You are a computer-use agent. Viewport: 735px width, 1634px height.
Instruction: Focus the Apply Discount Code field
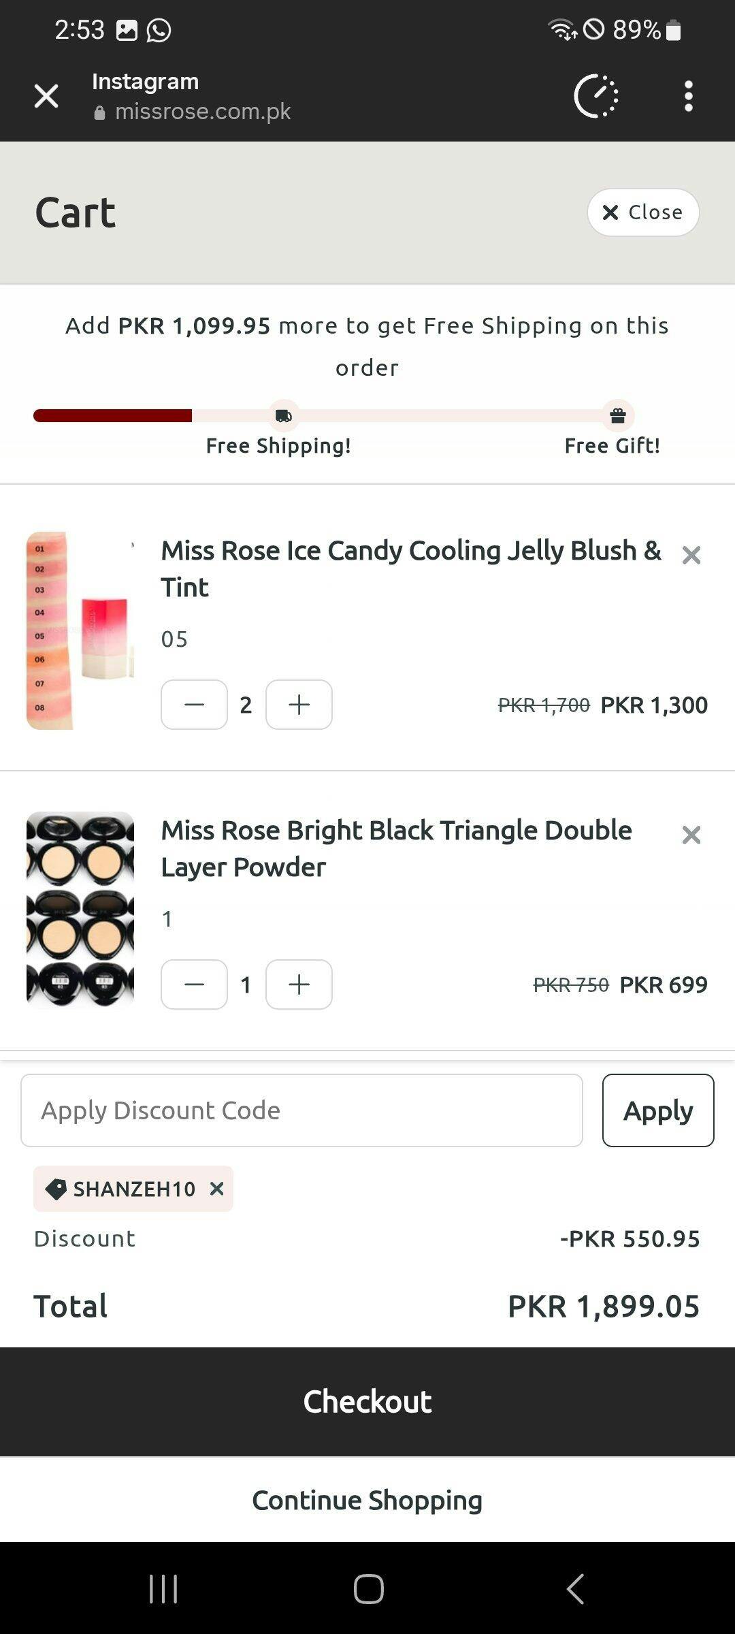[x=301, y=1110]
